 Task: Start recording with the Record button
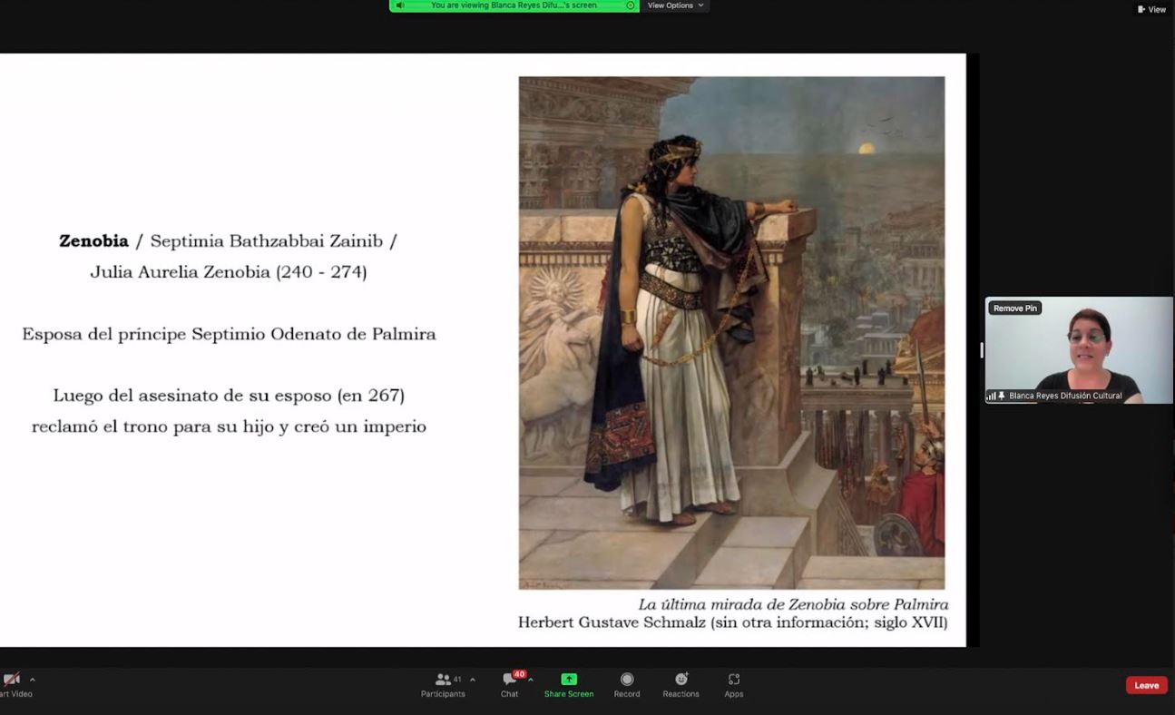(626, 684)
